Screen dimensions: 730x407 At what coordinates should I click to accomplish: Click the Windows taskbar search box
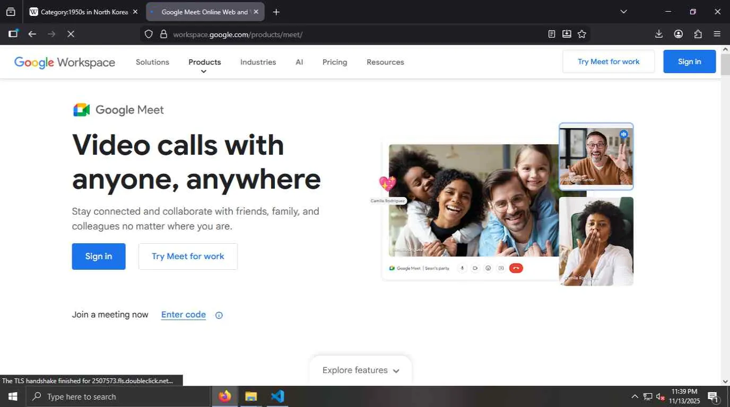tap(118, 396)
